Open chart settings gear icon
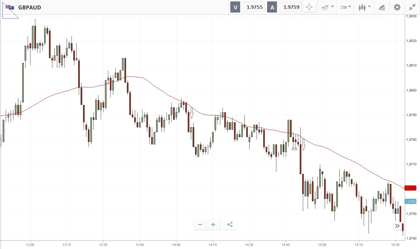The height and width of the screenshot is (249, 420). [397, 7]
